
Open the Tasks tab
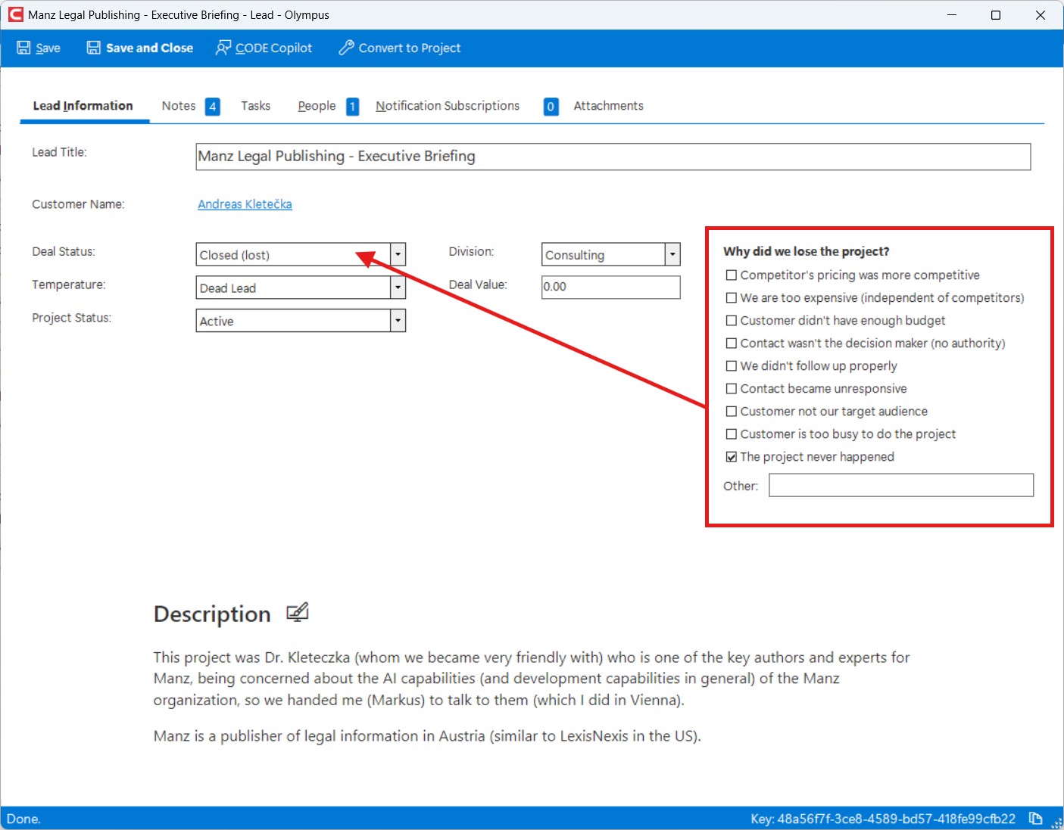[255, 106]
